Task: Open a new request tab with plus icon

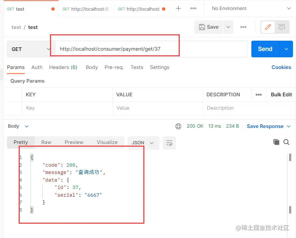Action: pos(178,8)
